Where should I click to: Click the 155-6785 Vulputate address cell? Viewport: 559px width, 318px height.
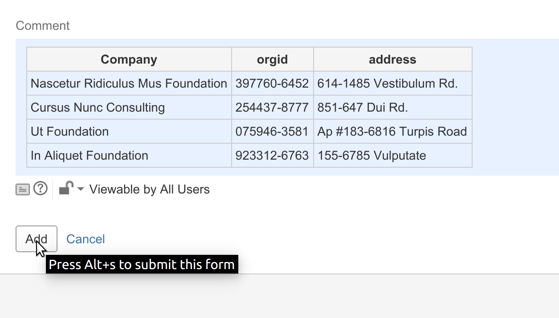393,156
